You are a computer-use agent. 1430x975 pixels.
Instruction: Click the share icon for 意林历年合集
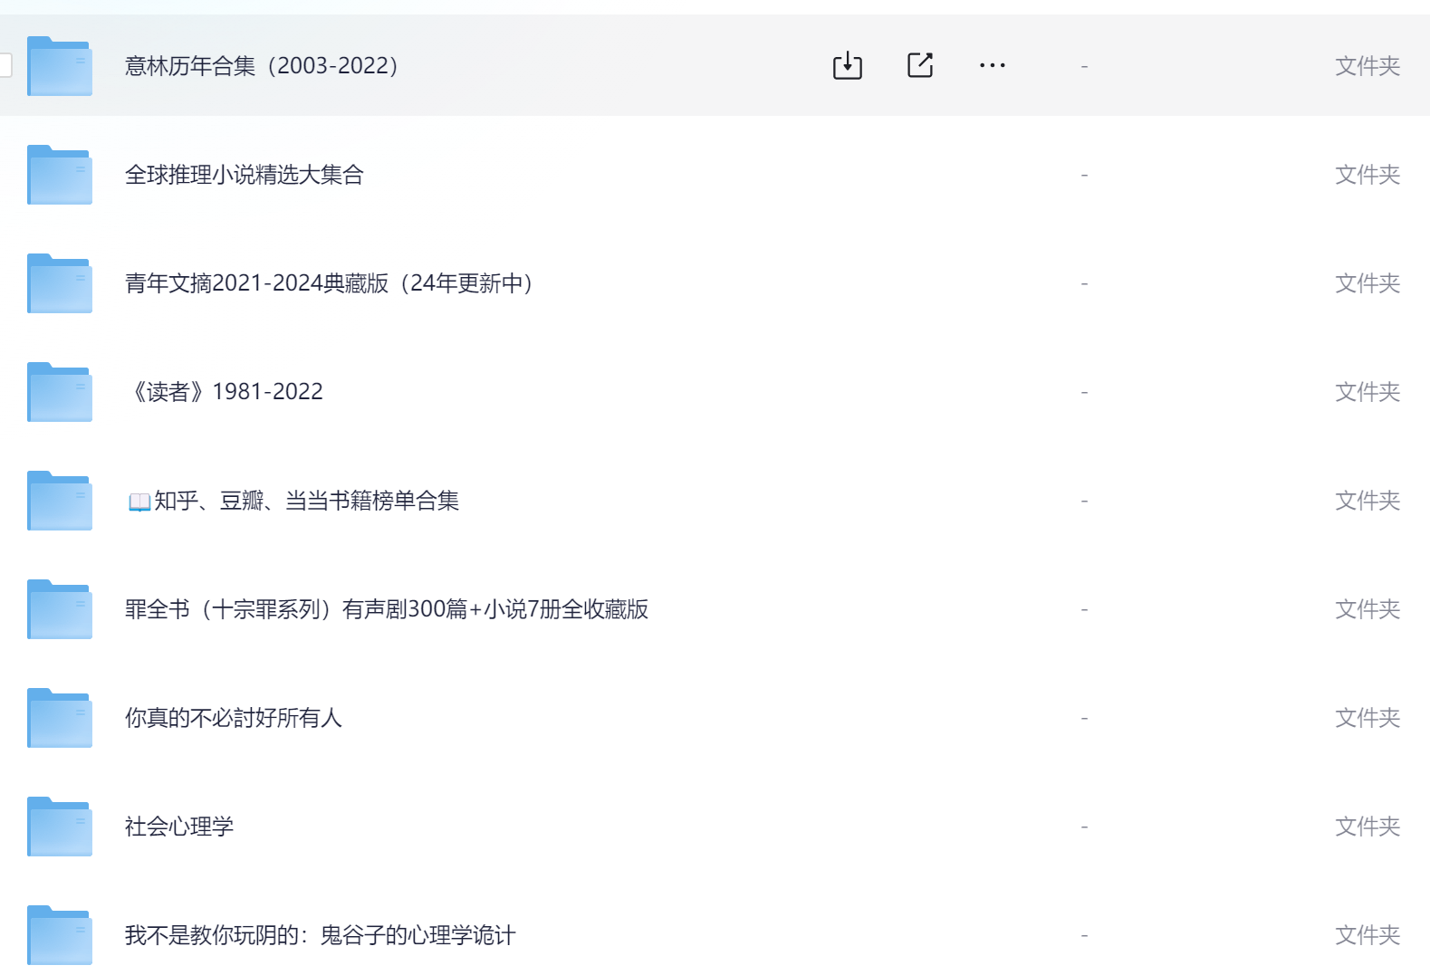coord(920,65)
